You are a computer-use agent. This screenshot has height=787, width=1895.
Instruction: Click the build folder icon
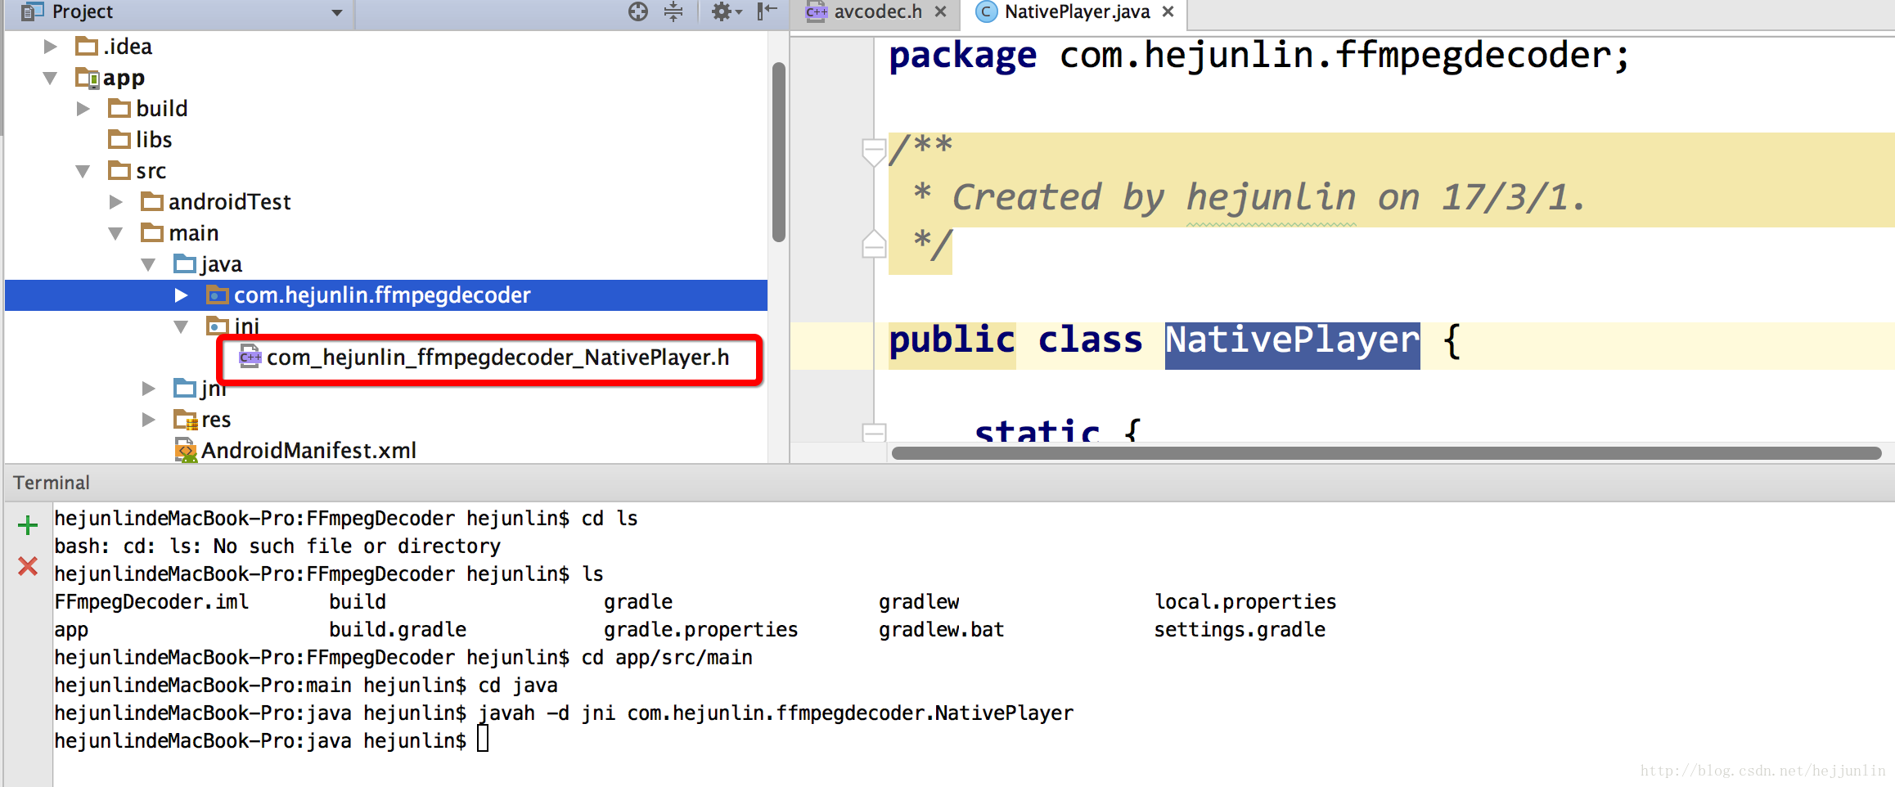pos(119,108)
